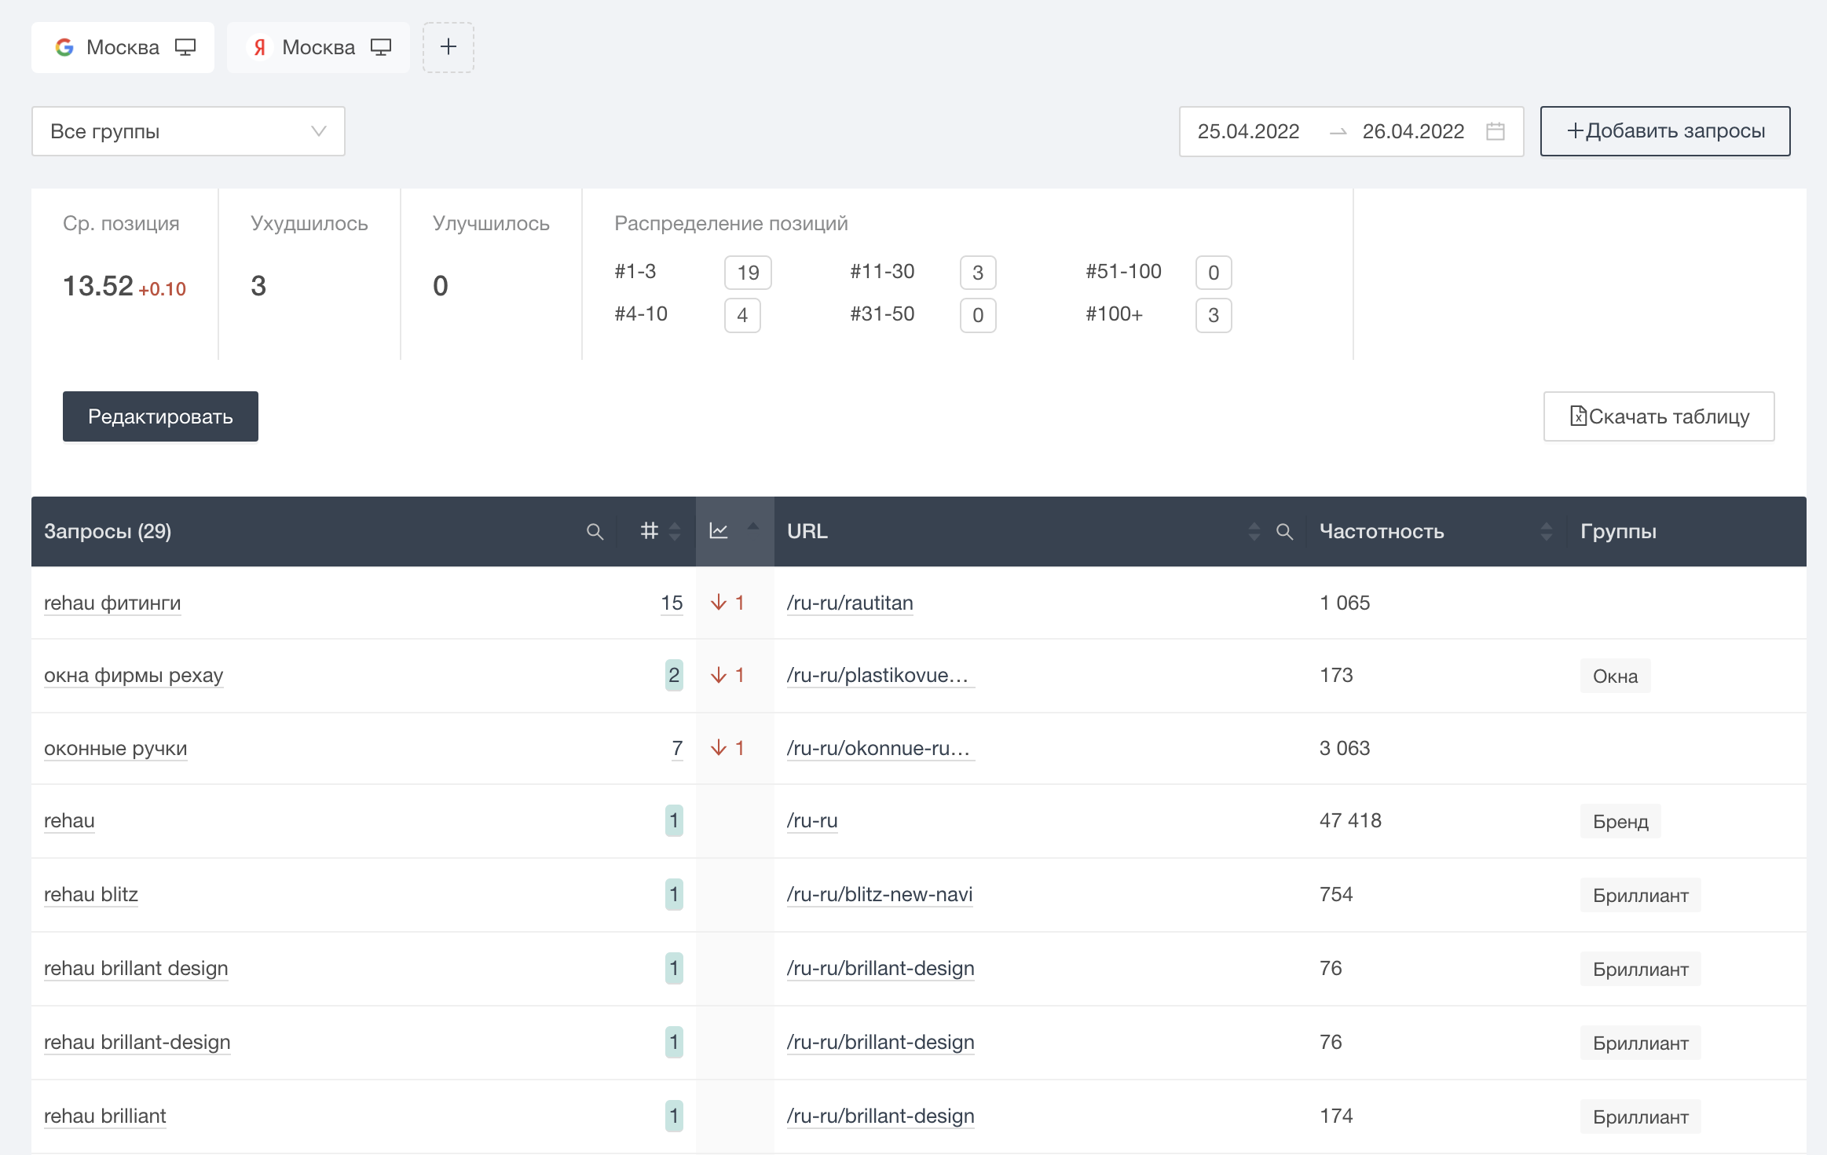Click the start date 25.04.2022 field
Screen dimensions: 1827x1155
(1248, 131)
